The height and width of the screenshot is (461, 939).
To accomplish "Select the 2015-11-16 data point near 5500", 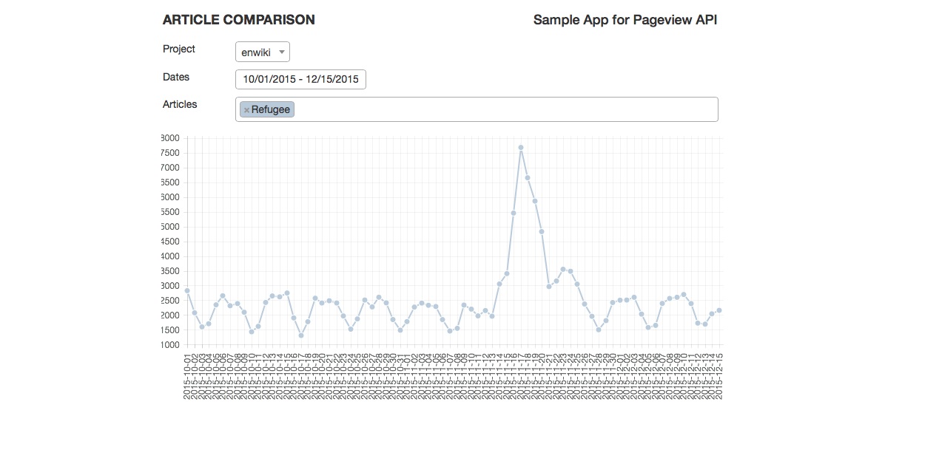I will click(x=514, y=213).
